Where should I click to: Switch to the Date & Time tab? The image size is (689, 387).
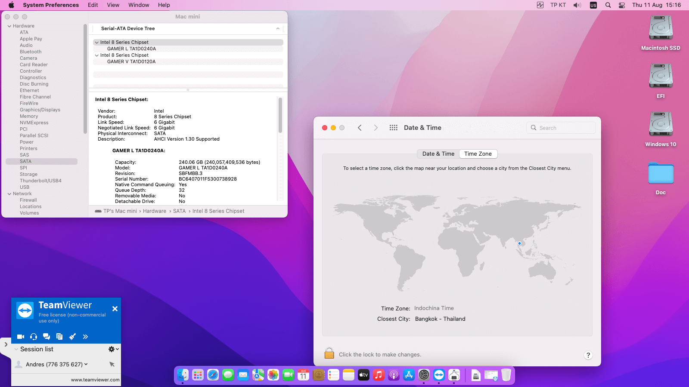click(438, 154)
